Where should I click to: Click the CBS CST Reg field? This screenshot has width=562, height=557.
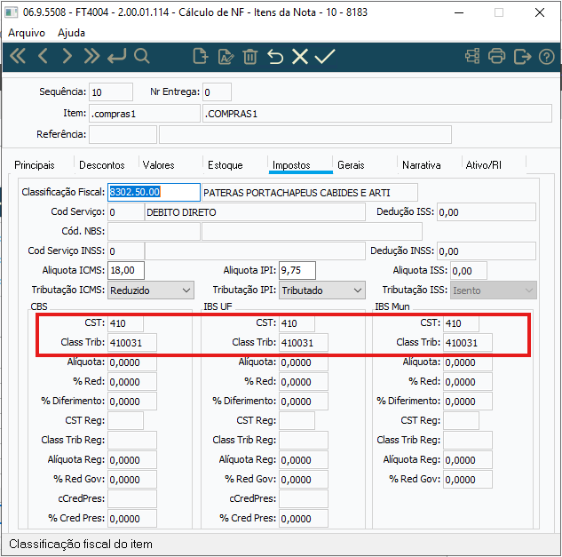126,421
